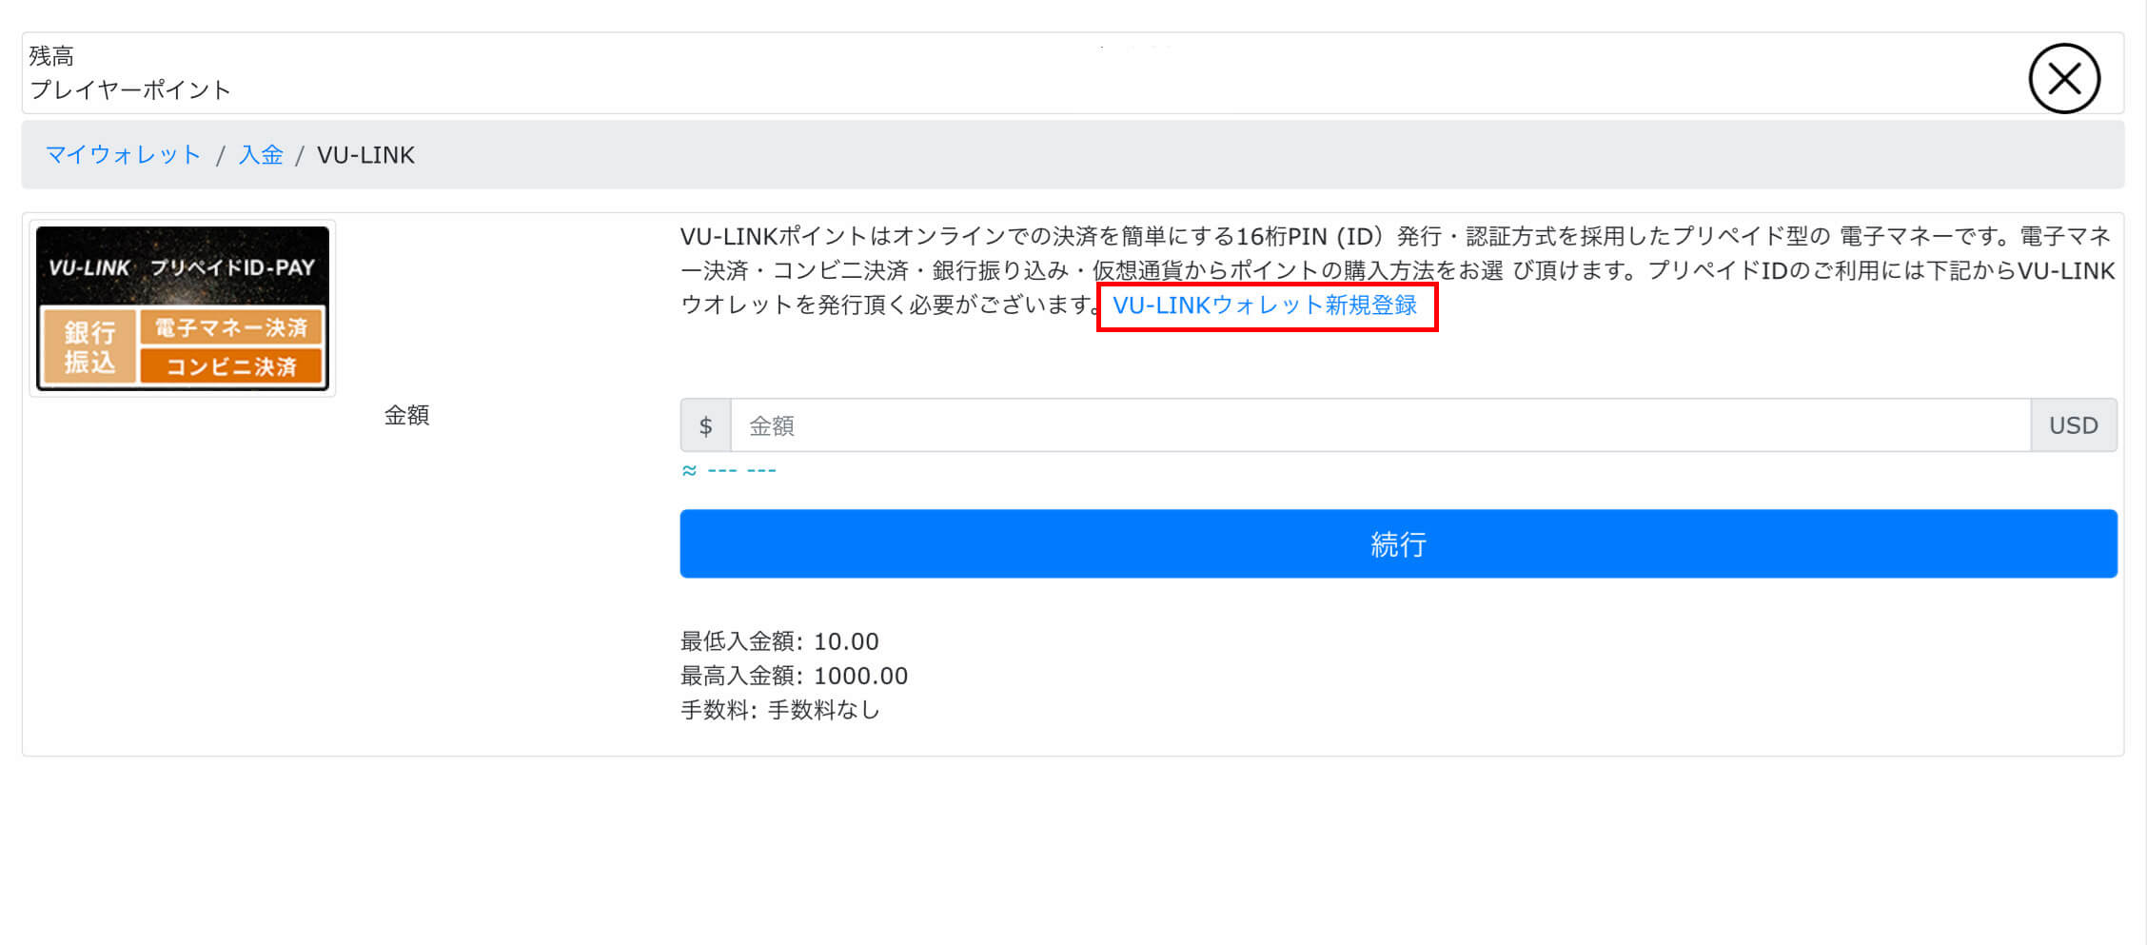Click the 最低入金額: 10.00 text
The width and height of the screenshot is (2147, 945).
pos(779,641)
